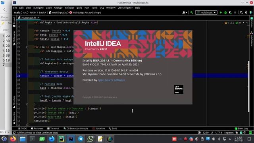This screenshot has height=143, width=254.
Task: Click cursor position 32:39 in status bar
Action: point(206,133)
